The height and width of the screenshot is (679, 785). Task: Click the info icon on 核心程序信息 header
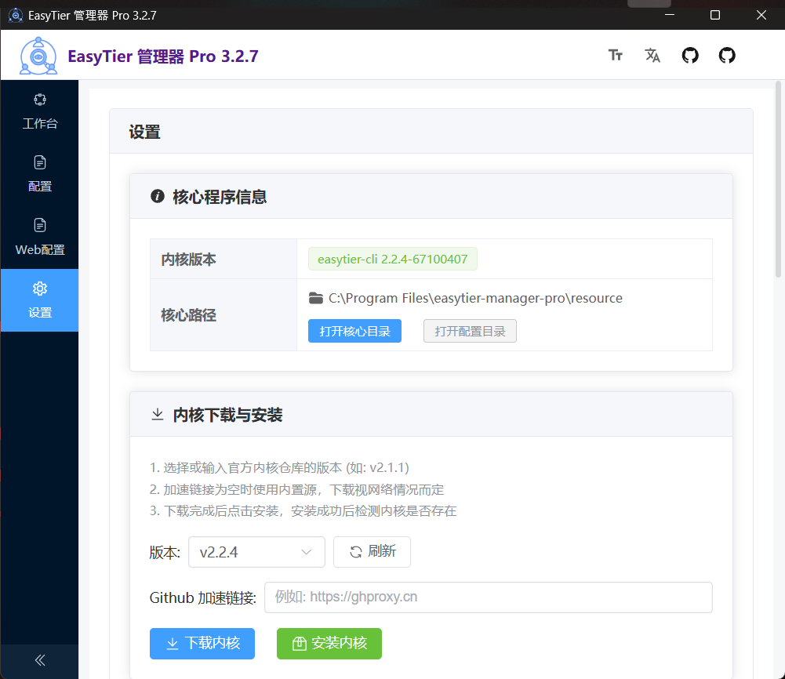click(157, 197)
